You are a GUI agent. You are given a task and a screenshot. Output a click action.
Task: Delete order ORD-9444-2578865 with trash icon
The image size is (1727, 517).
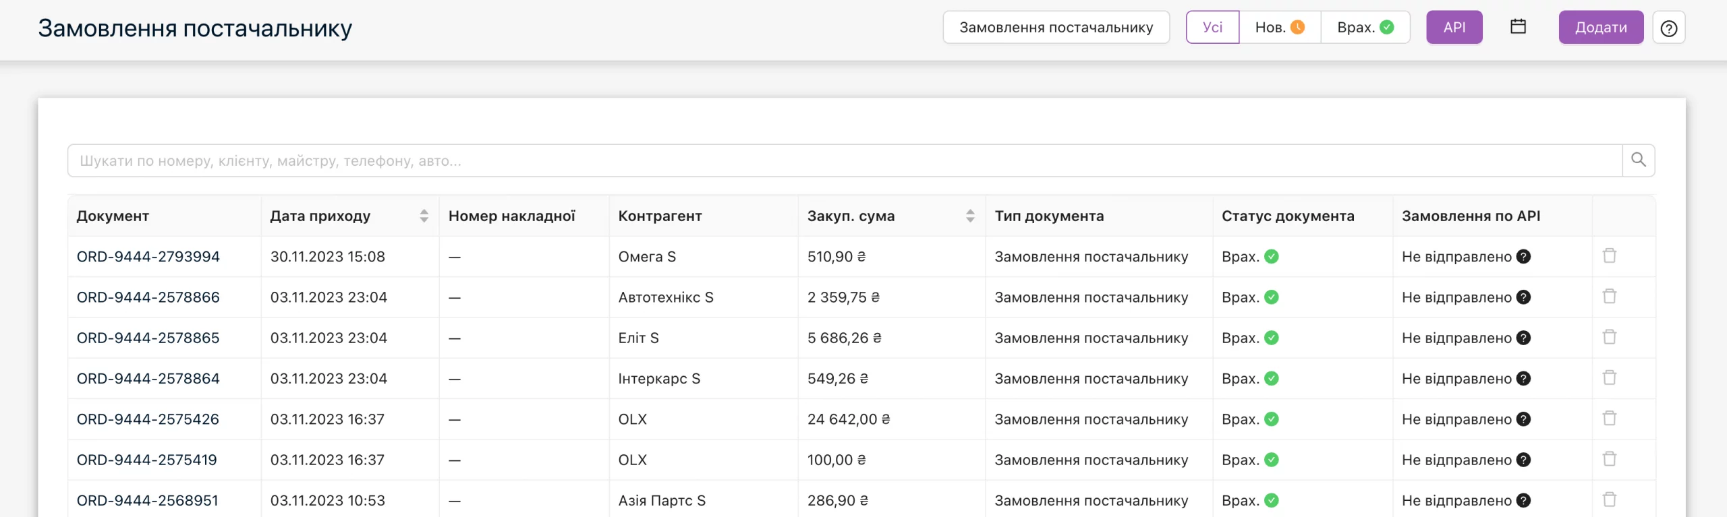pyautogui.click(x=1610, y=337)
